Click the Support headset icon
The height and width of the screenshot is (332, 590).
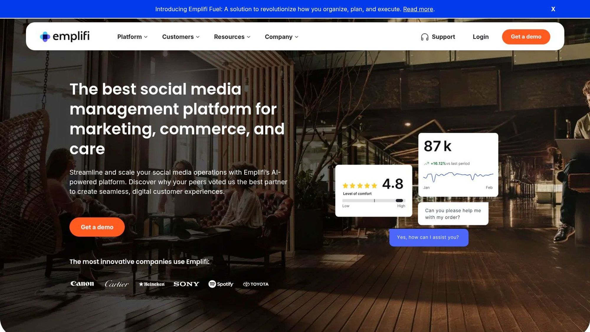(x=425, y=37)
